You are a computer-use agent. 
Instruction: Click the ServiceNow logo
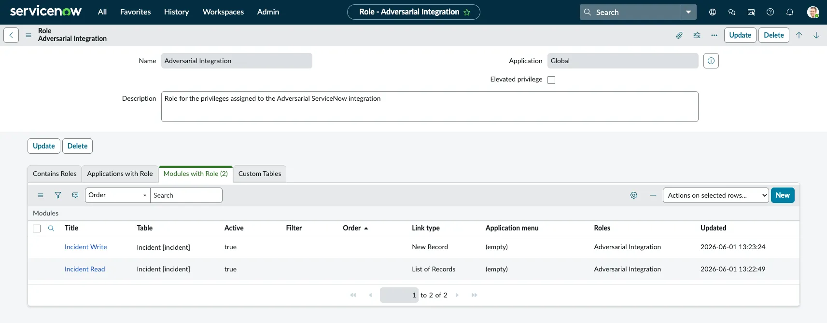(46, 11)
